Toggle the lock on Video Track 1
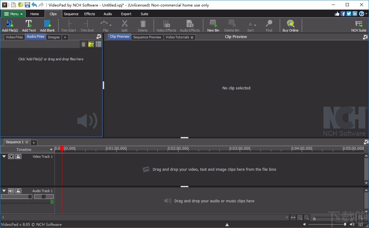The image size is (369, 228). coord(18,156)
